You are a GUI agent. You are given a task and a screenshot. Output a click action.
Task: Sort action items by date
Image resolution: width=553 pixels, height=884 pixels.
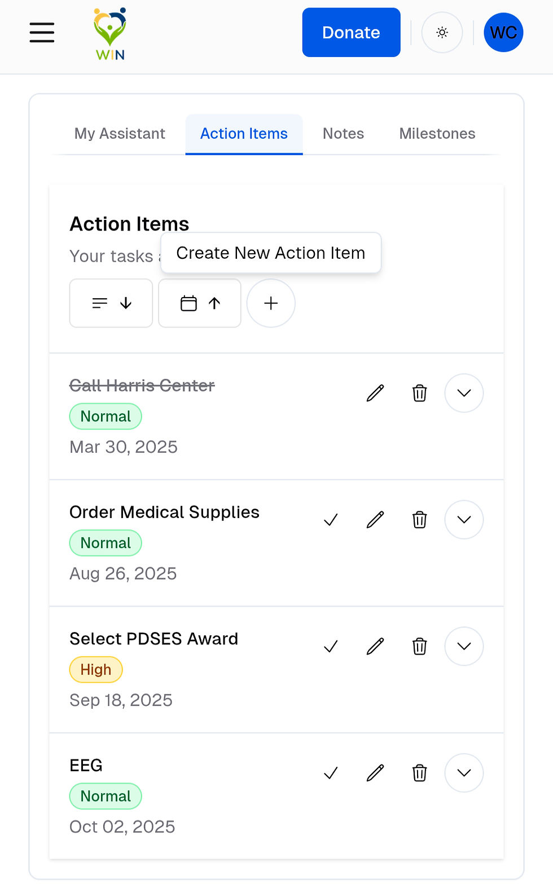click(x=200, y=303)
